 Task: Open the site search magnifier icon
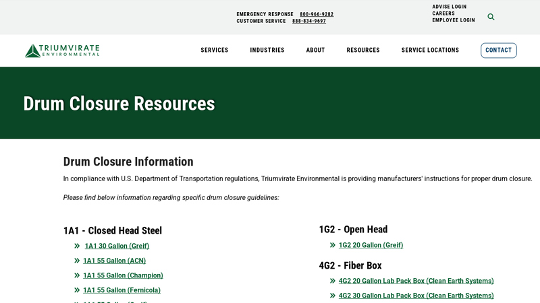click(x=491, y=17)
